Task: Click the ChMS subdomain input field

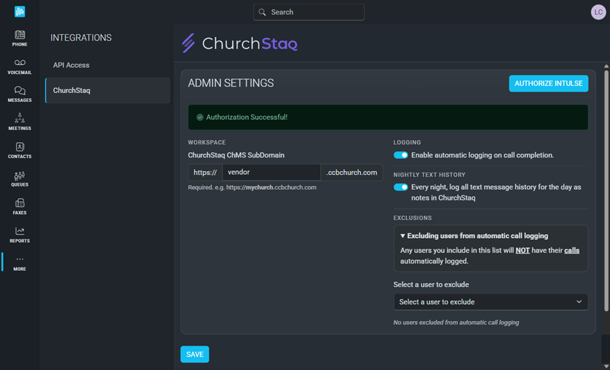Action: click(x=271, y=172)
